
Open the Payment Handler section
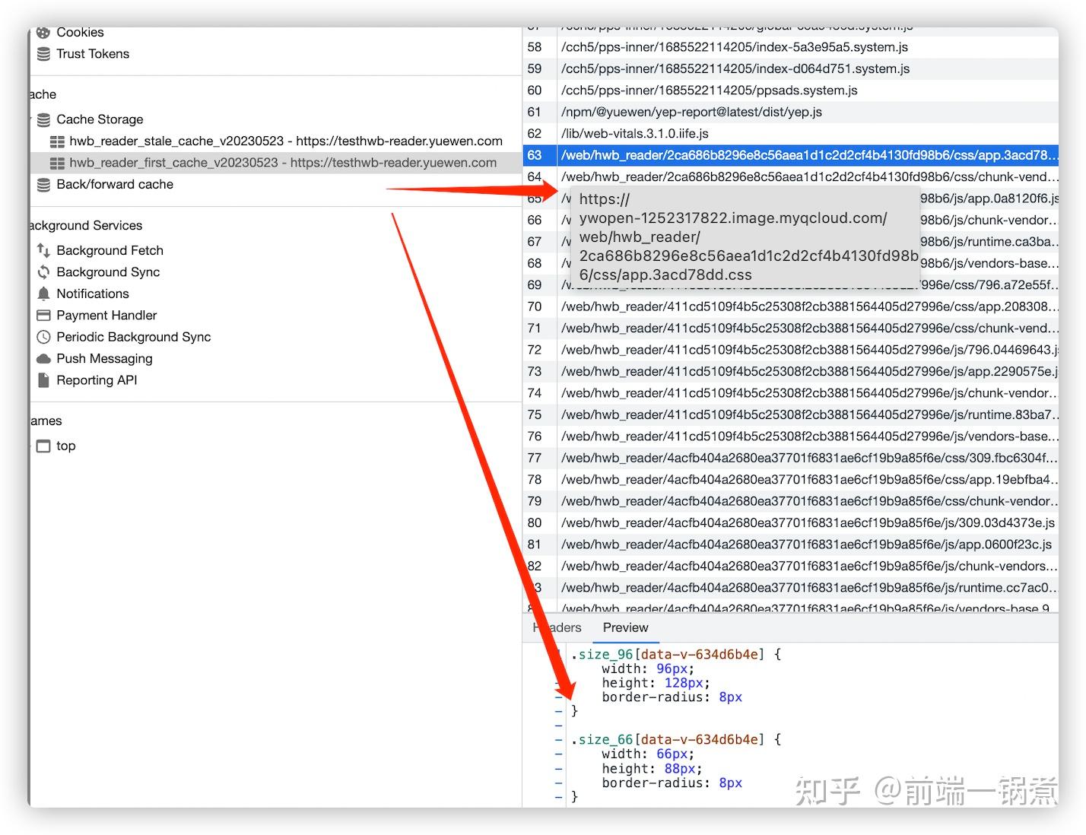(43, 315)
